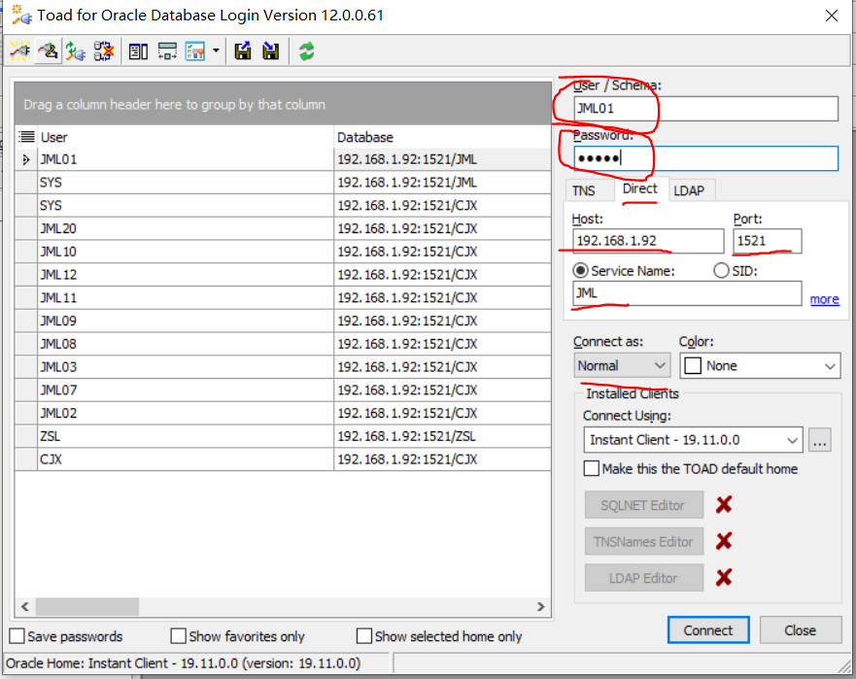856x679 pixels.
Task: Click the edit connection pencil icon
Action: (48, 51)
